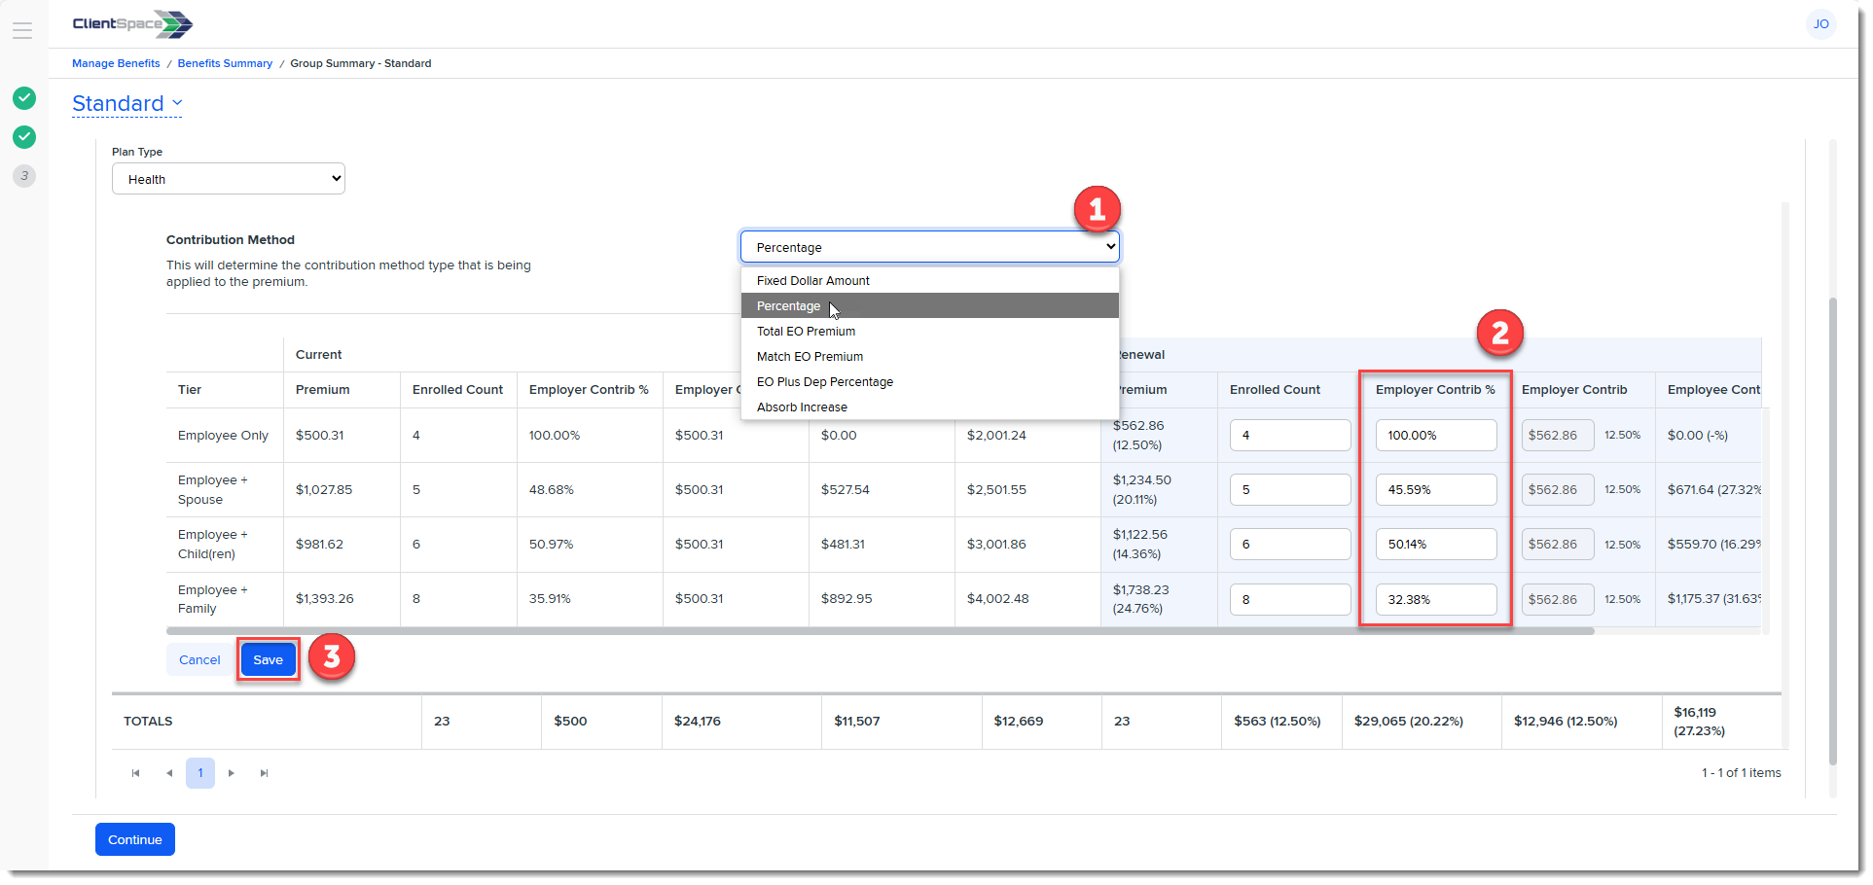Viewport: 1873px width, 885px height.
Task: Click the ClientSpace logo
Action: [x=132, y=24]
